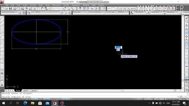Open the ByLayer linetype dropdown

tap(96, 12)
